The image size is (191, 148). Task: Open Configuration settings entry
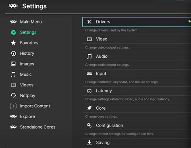point(137,125)
